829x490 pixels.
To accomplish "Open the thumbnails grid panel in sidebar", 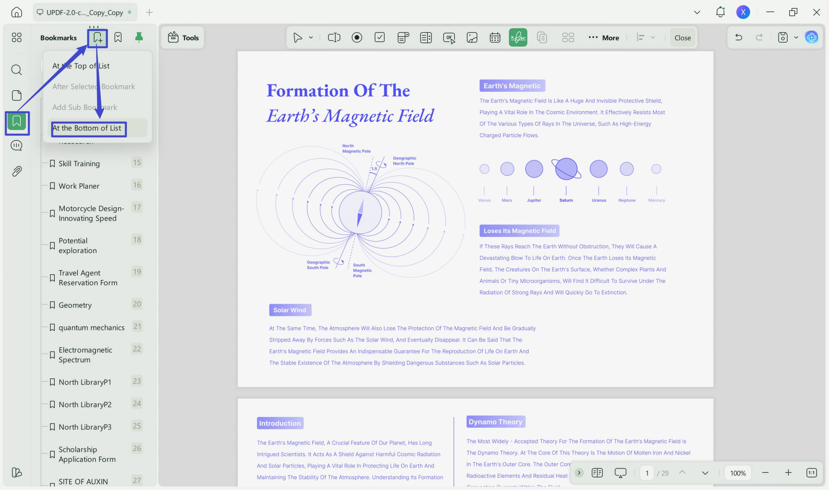I will pos(17,37).
